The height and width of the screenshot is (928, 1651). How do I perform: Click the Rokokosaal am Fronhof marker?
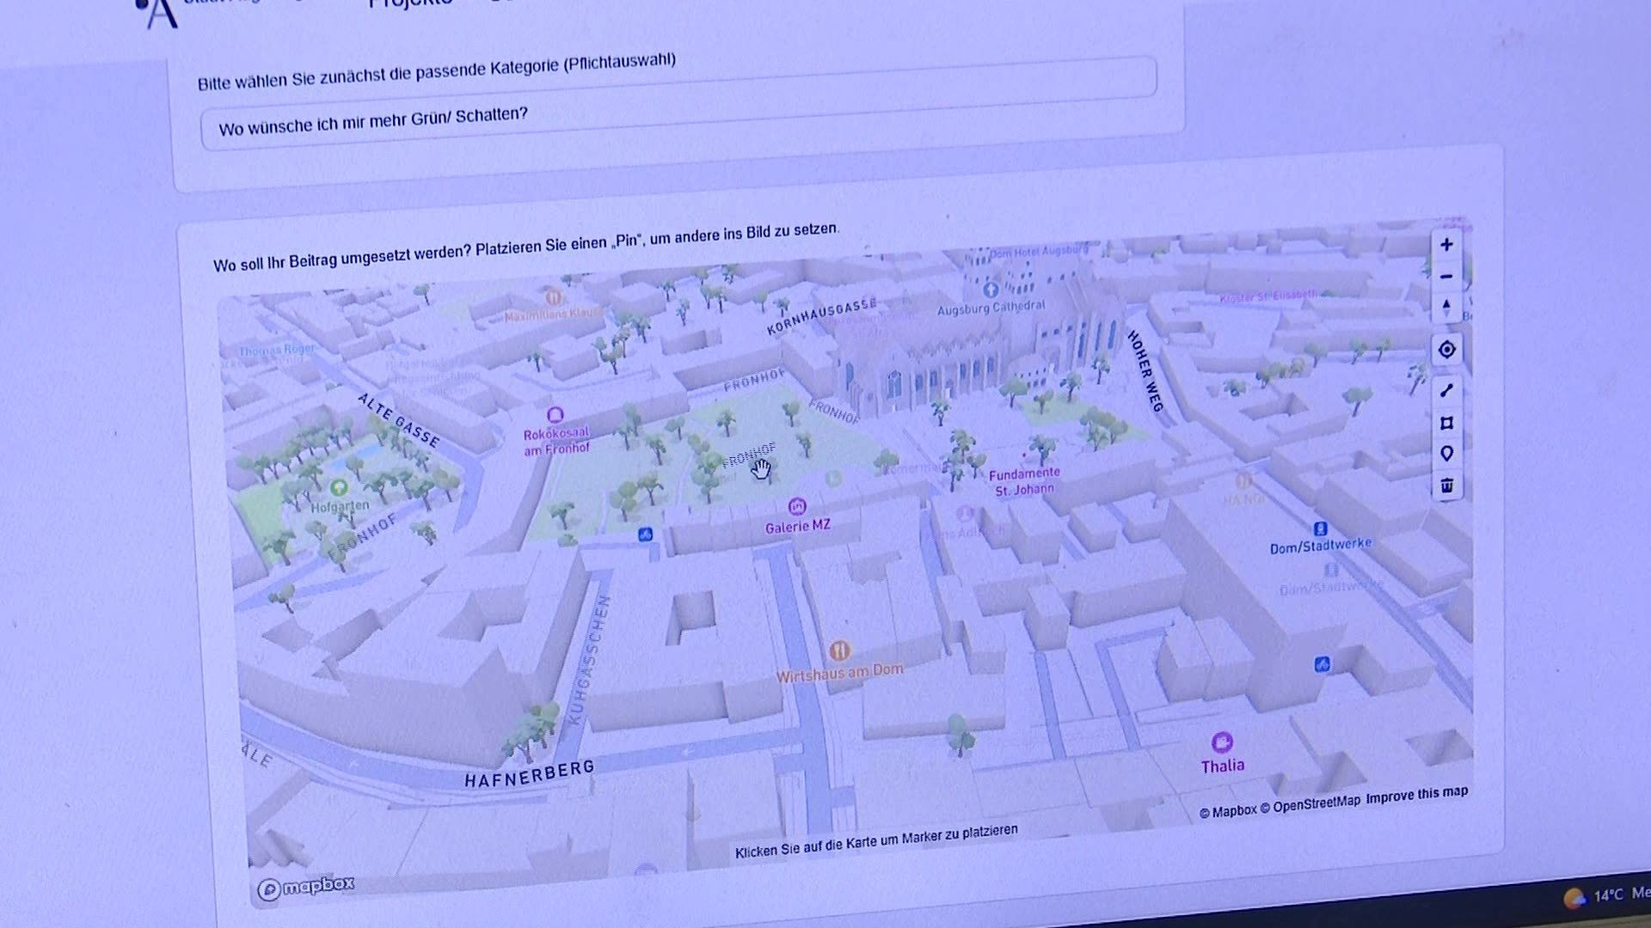pyautogui.click(x=555, y=415)
